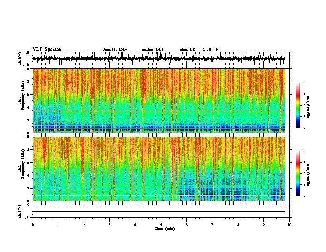326x252 pixels.
Task: Click tick label 10 on the Time axis
Action: (289, 225)
